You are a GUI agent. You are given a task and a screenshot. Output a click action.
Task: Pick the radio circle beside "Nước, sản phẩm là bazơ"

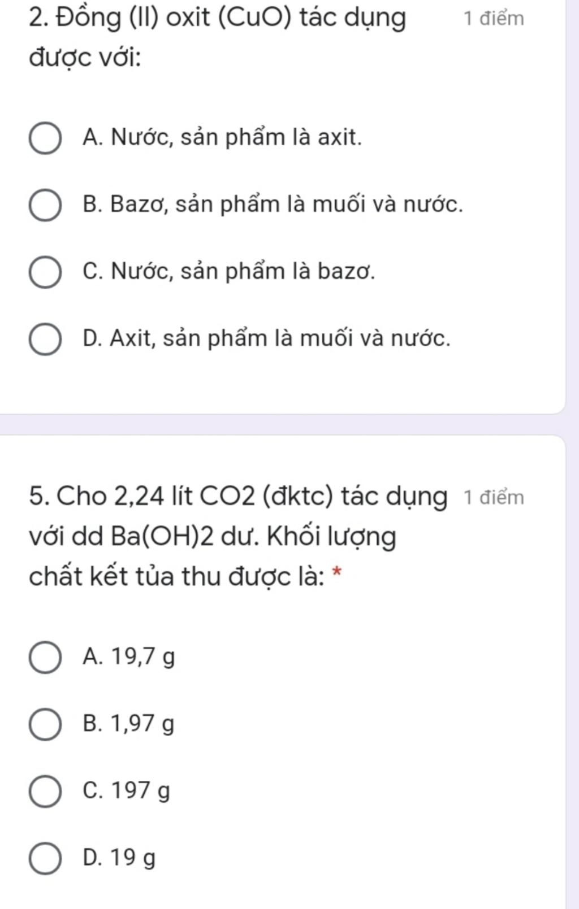[45, 272]
